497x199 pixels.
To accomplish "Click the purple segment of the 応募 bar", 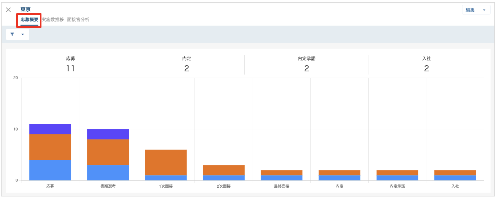I will (x=50, y=129).
